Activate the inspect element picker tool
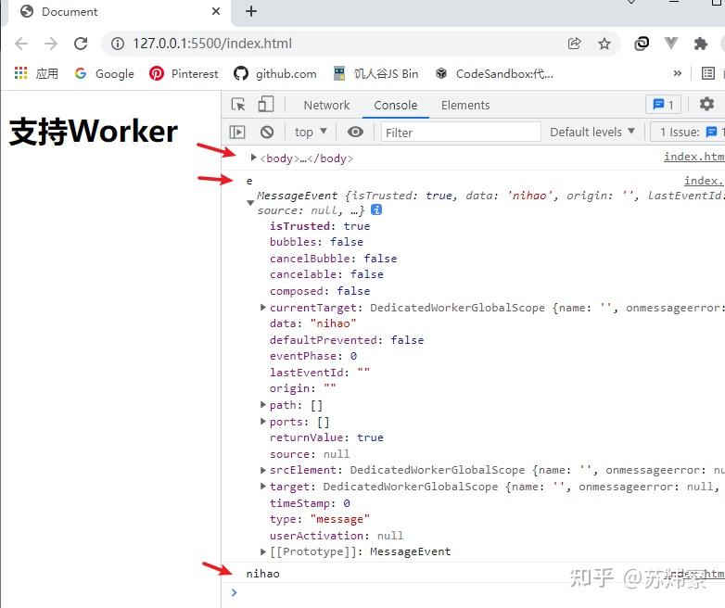Viewport: 725px width, 608px height. 238,105
